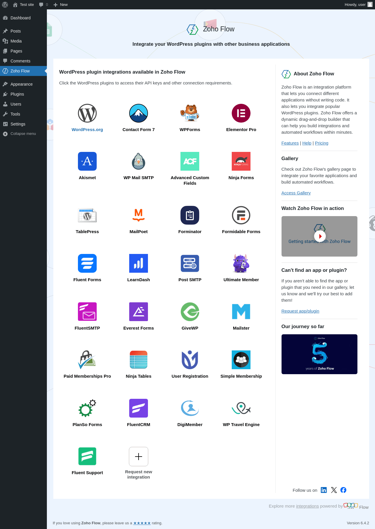Open the FluentCRM purple icon
Screen dimensions: 375x529
139,408
